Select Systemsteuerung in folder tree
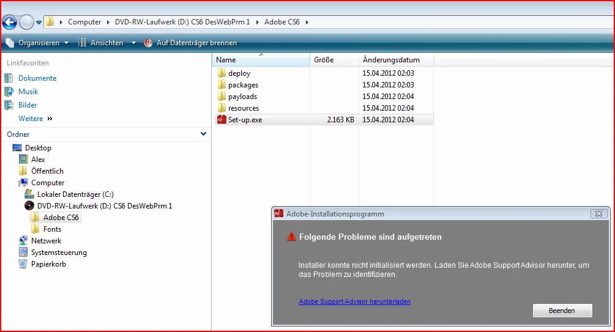615x332 pixels. pyautogui.click(x=59, y=253)
